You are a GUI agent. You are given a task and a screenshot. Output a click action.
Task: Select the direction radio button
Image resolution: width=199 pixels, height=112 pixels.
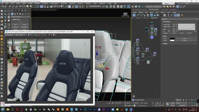(x=169, y=33)
